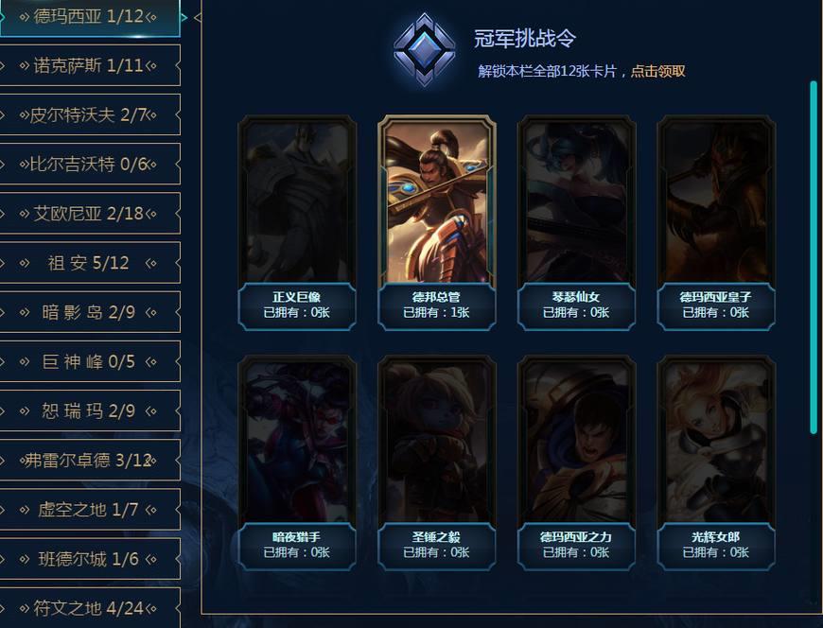Open the 德玛西亚之力 card

[576, 462]
